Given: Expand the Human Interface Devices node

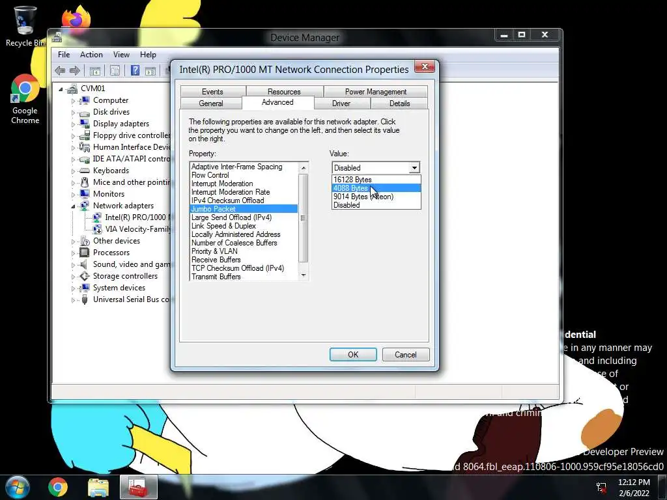Looking at the screenshot, I should point(73,148).
